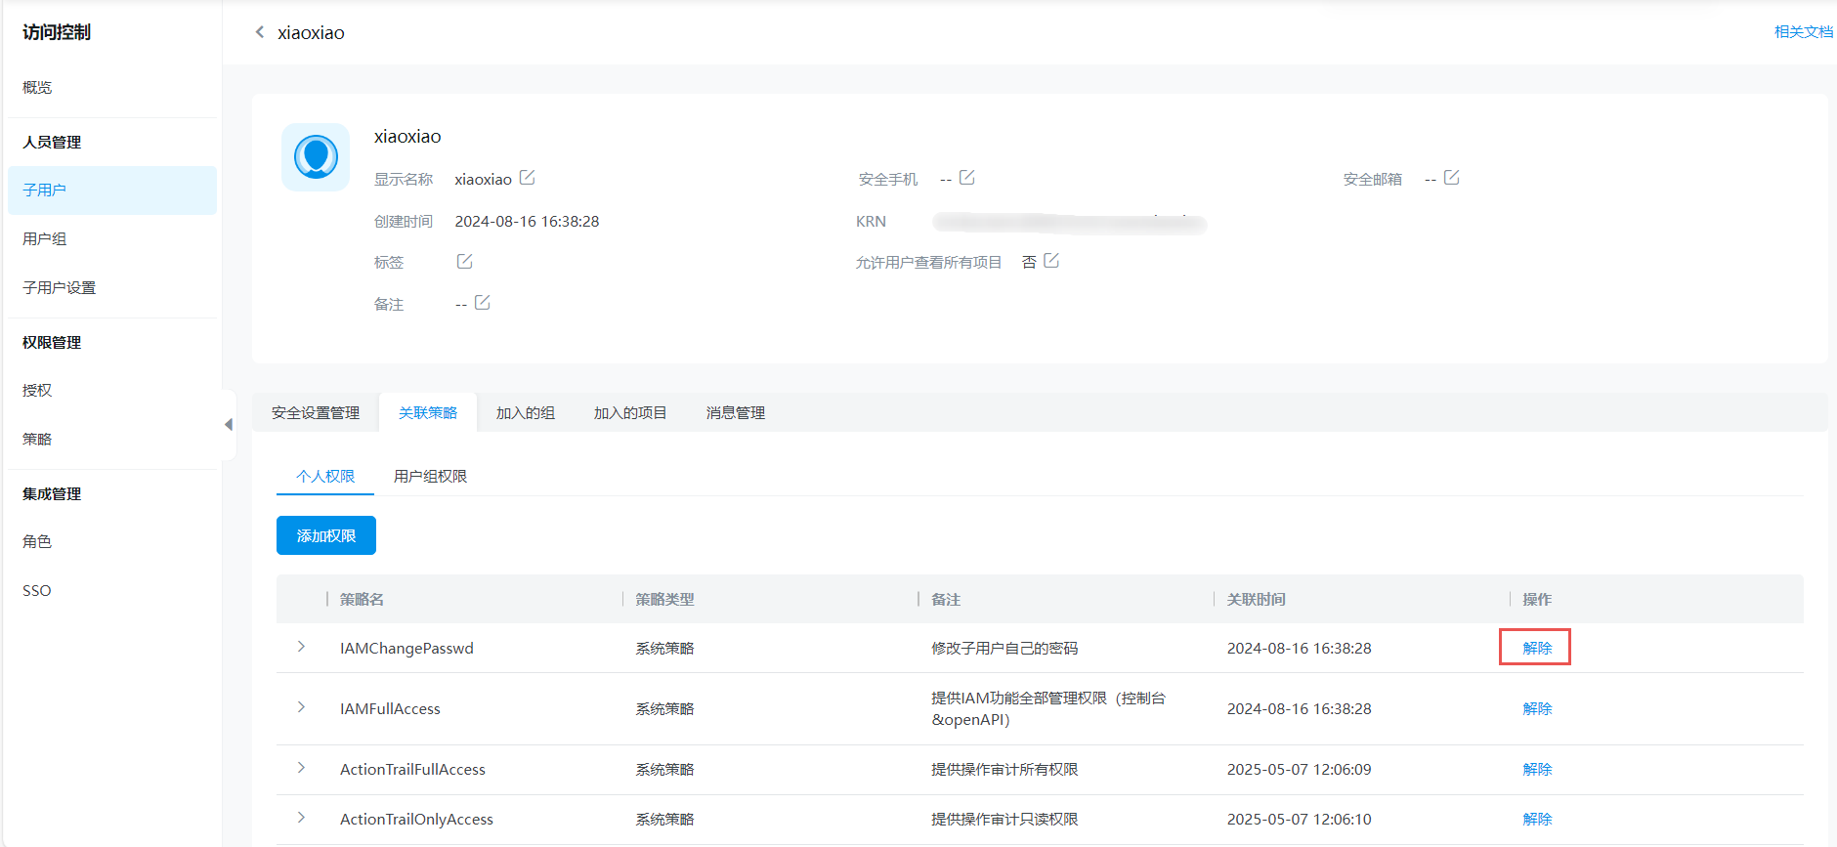Open the 加入的组 tab

coord(525,413)
